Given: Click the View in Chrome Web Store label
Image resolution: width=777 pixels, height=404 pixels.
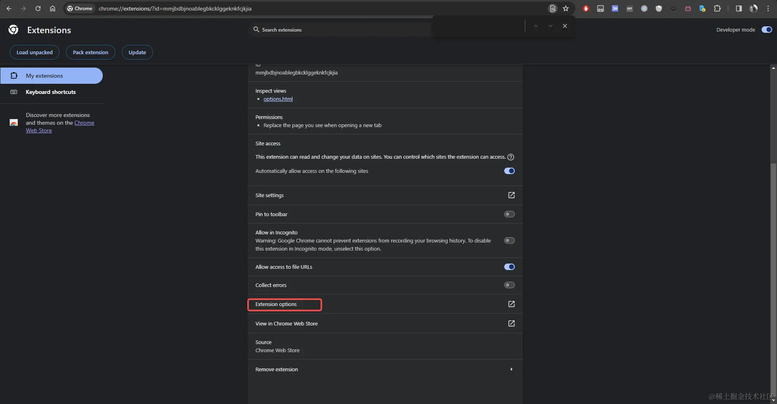Looking at the screenshot, I should point(287,323).
